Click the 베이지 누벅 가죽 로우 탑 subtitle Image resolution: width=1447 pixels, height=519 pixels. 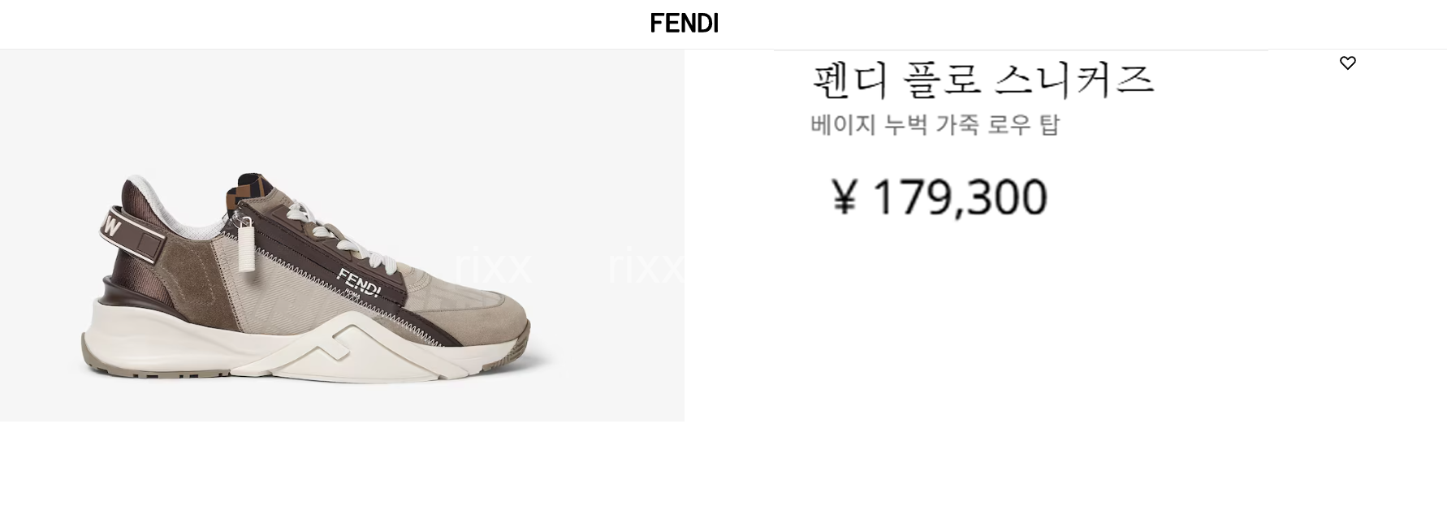pos(935,125)
